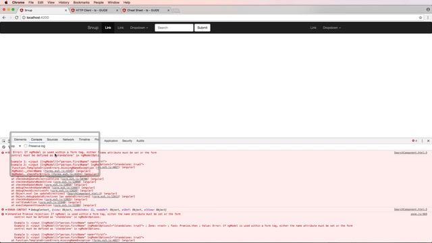Screen dimensions: 432x243
Task: Expand the left navbar Dropdown menu
Action: coord(139,28)
